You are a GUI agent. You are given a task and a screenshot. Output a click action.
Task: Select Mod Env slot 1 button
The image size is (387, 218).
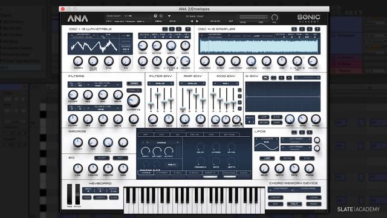239,90
